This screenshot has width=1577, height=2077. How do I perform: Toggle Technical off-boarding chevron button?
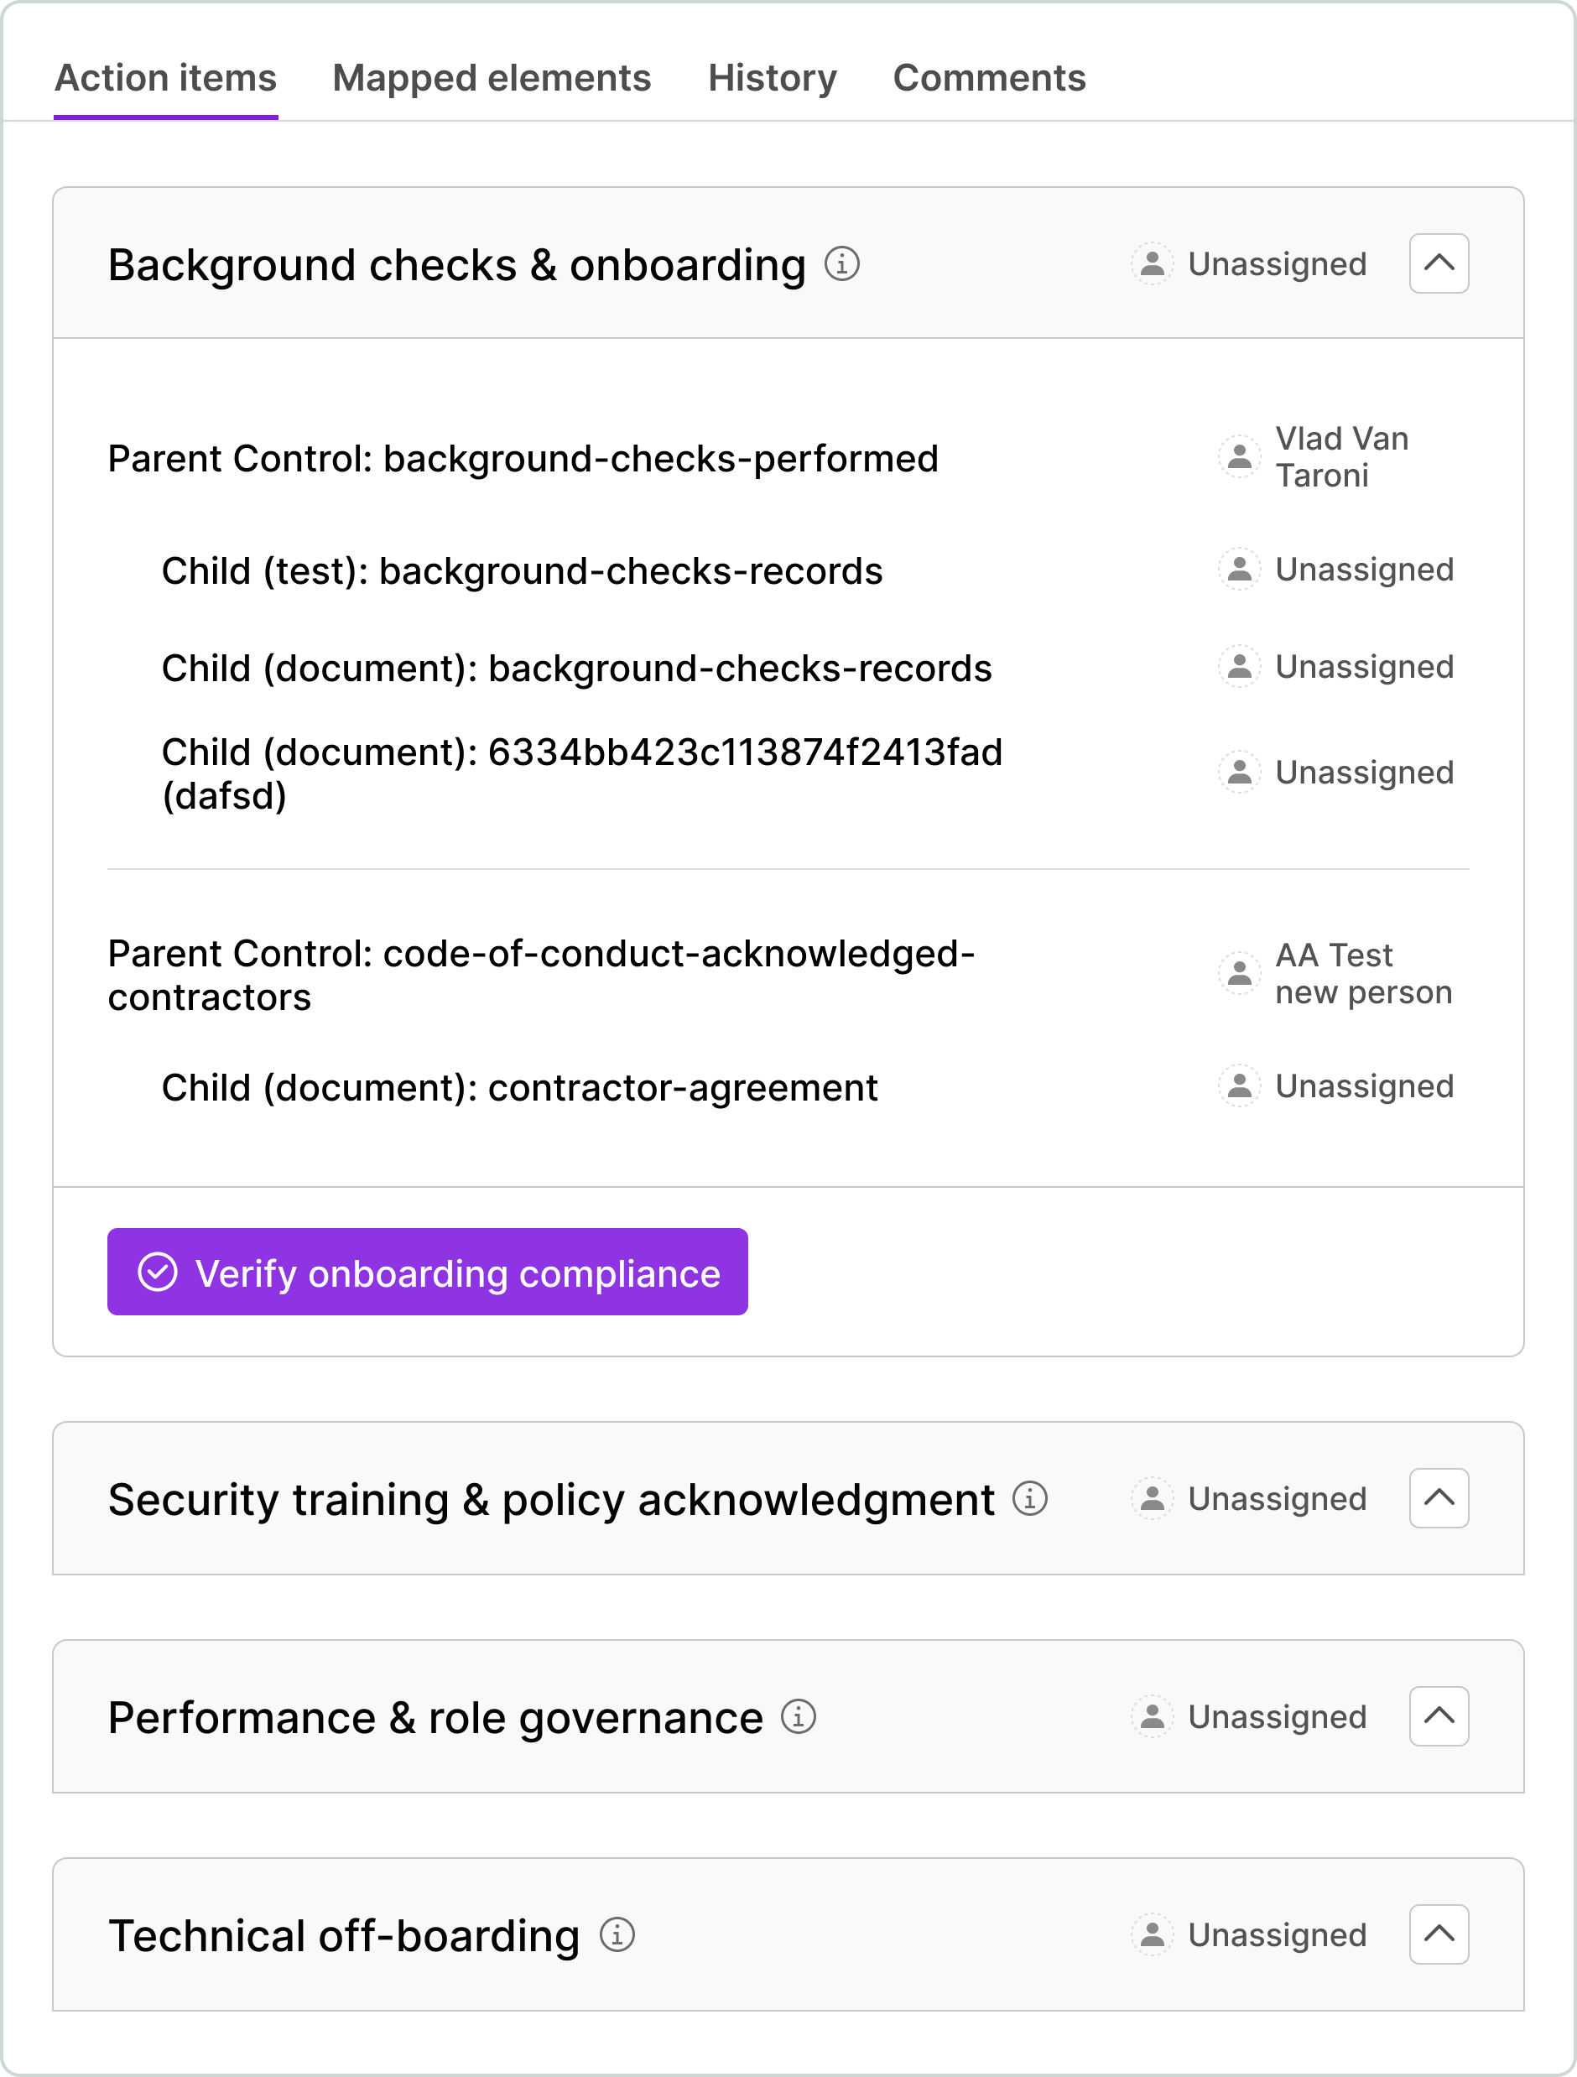tap(1439, 1934)
